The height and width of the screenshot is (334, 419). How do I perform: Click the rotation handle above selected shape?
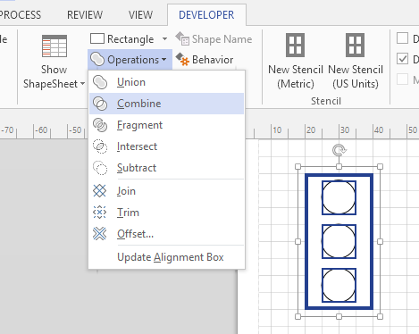[339, 150]
